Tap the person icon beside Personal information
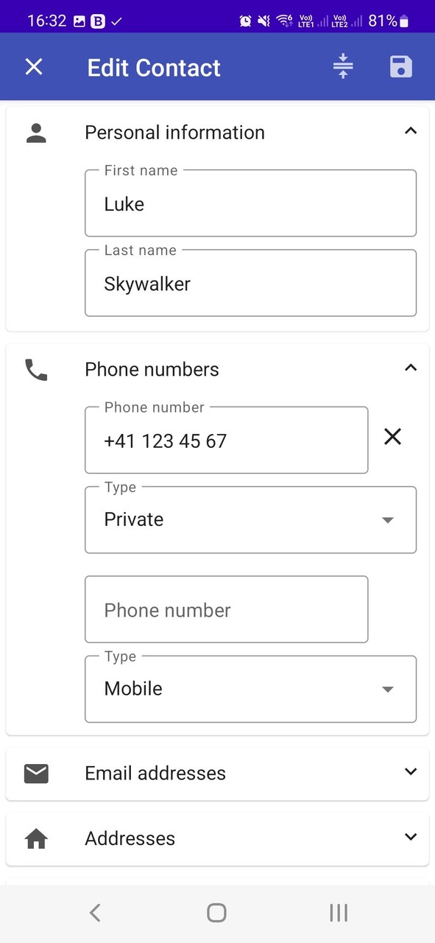The width and height of the screenshot is (435, 943). click(36, 132)
